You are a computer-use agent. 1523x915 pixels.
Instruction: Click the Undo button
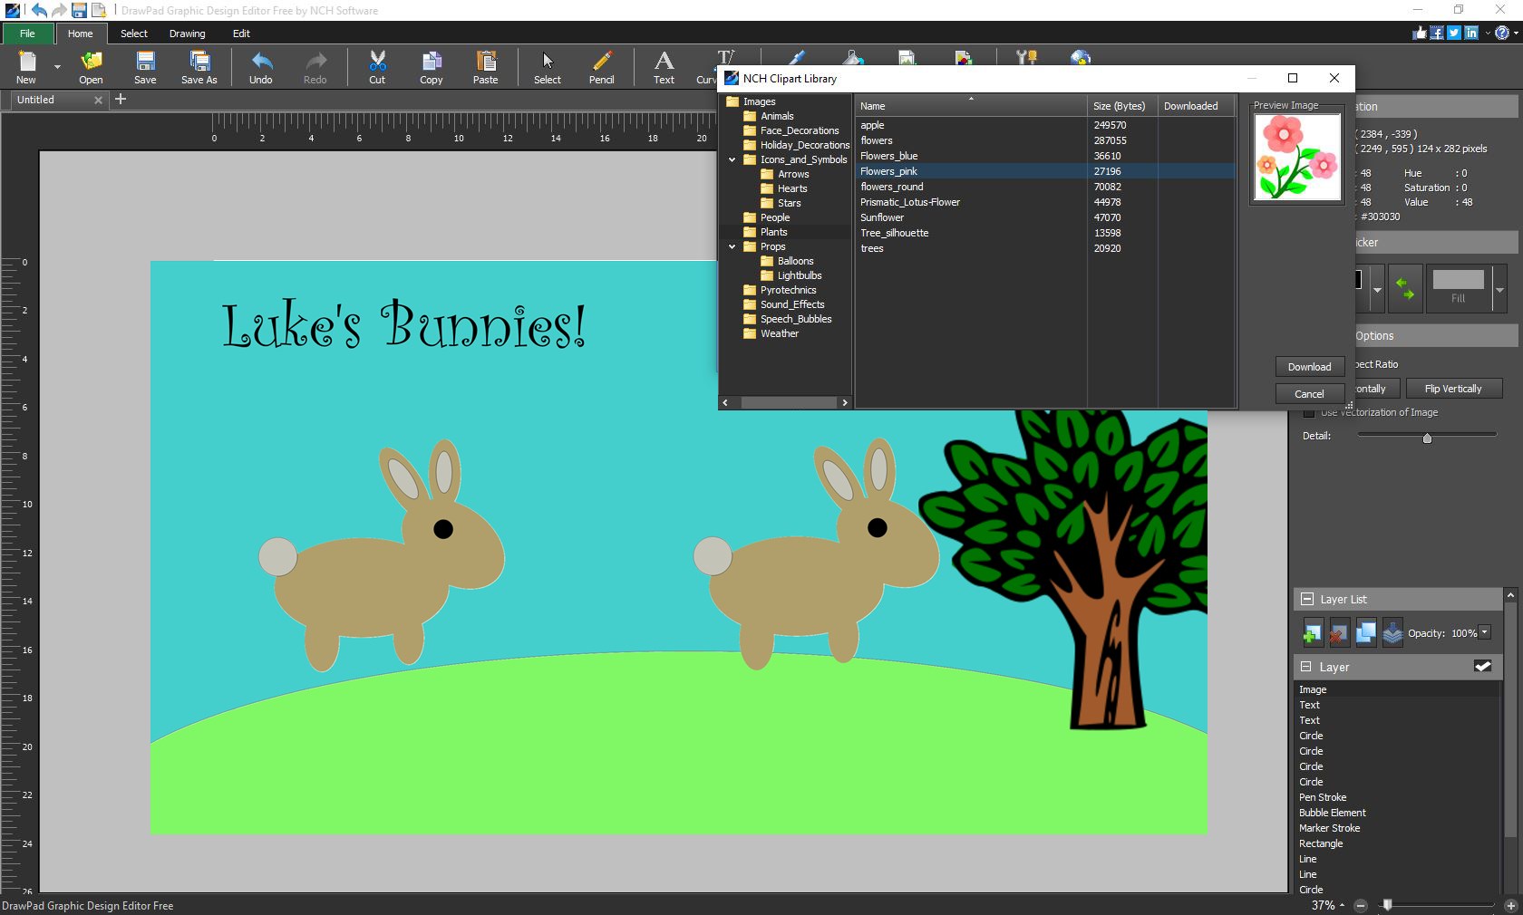click(x=260, y=67)
